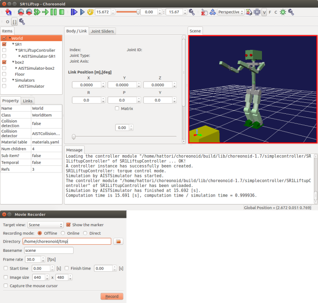Open the time bar wrench settings
The width and height of the screenshot is (318, 303).
pos(191,12)
